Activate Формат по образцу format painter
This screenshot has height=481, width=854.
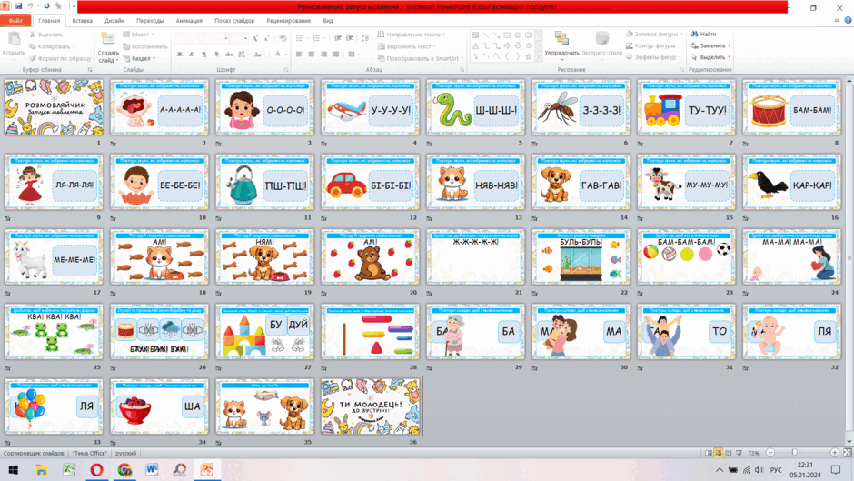(60, 58)
